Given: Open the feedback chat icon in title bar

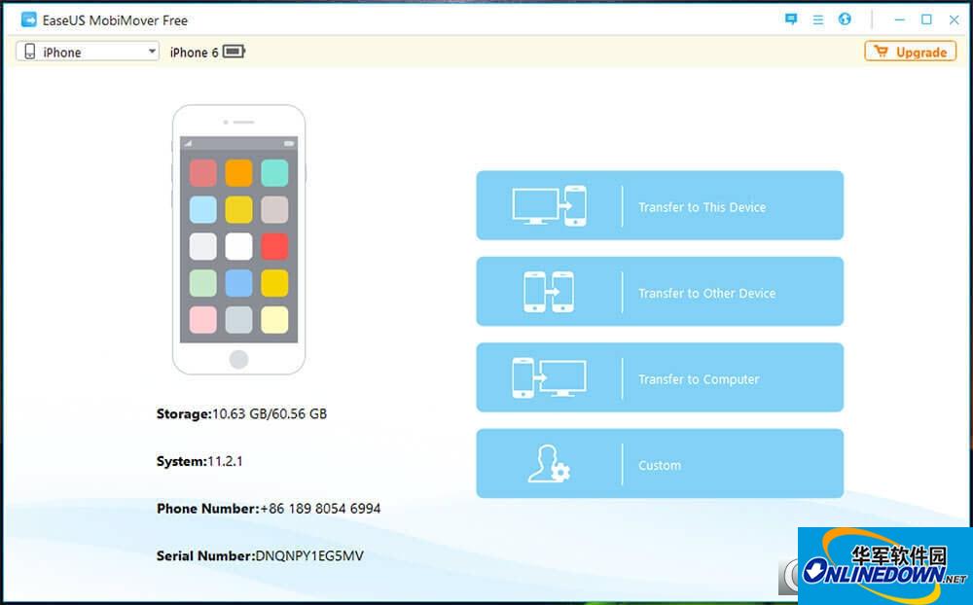Looking at the screenshot, I should pyautogui.click(x=790, y=19).
